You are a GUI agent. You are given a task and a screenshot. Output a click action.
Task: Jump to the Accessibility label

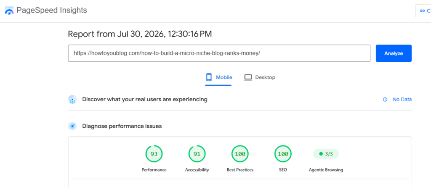click(x=197, y=170)
